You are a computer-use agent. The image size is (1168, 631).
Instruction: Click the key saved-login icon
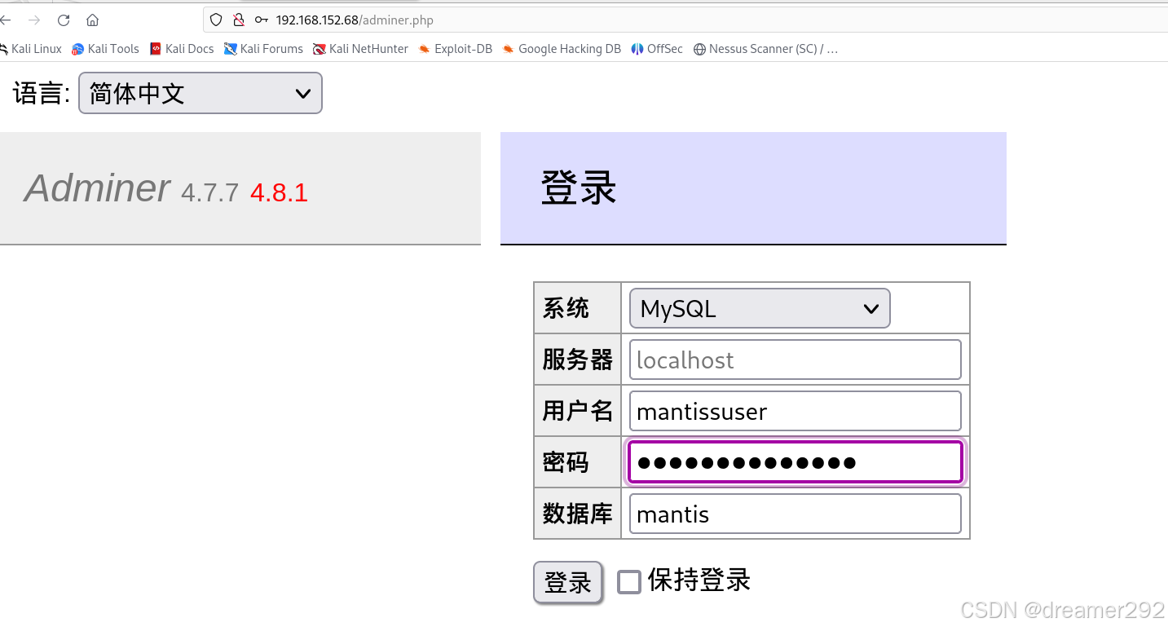(261, 20)
